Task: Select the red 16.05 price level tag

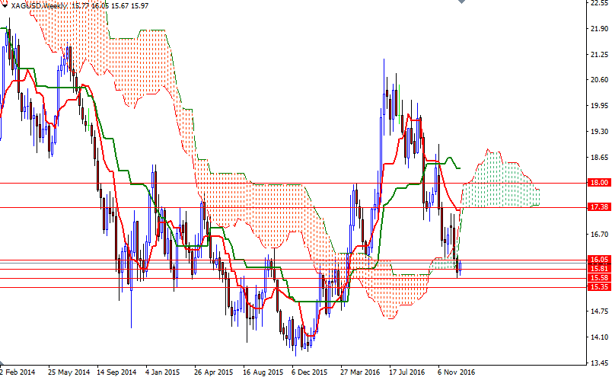Action: (x=599, y=260)
